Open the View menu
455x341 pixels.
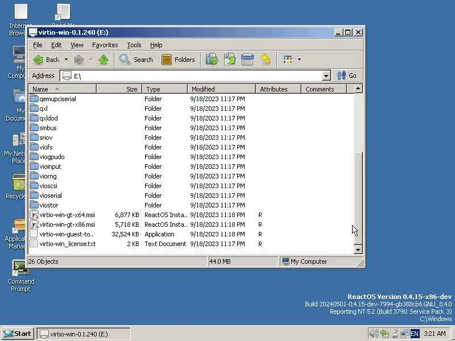click(77, 45)
